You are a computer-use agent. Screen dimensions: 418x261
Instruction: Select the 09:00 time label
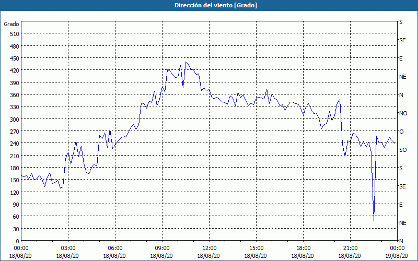pos(162,248)
